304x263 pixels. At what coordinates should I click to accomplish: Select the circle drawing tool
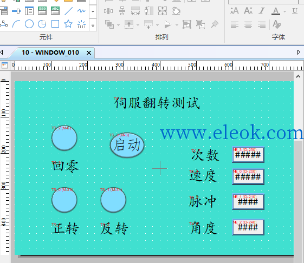(29, 24)
